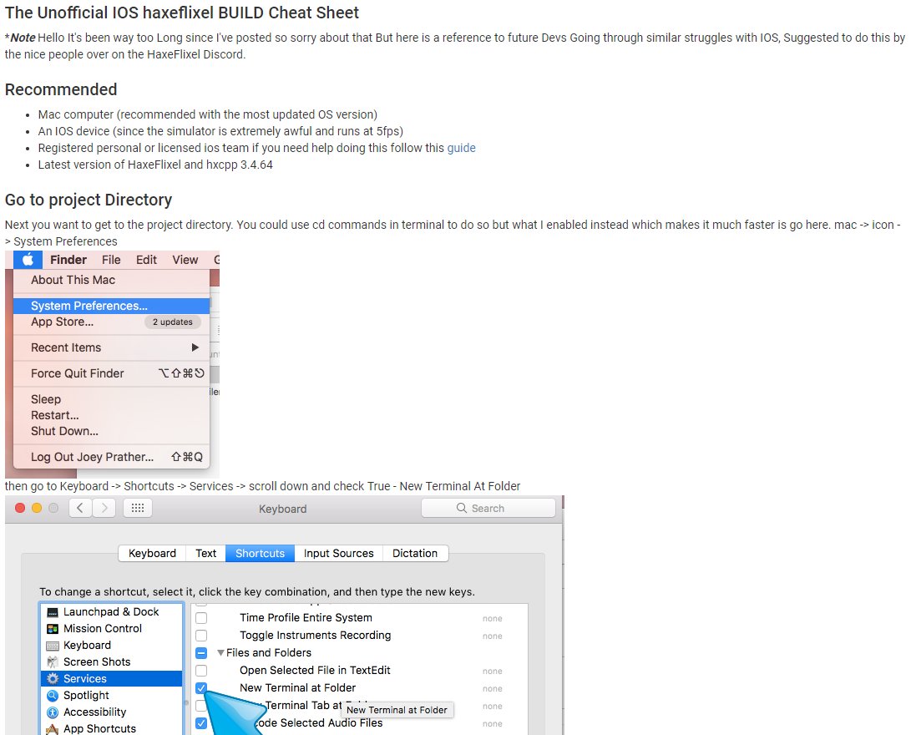
Task: Select Sleep from Apple menu
Action: pos(111,399)
